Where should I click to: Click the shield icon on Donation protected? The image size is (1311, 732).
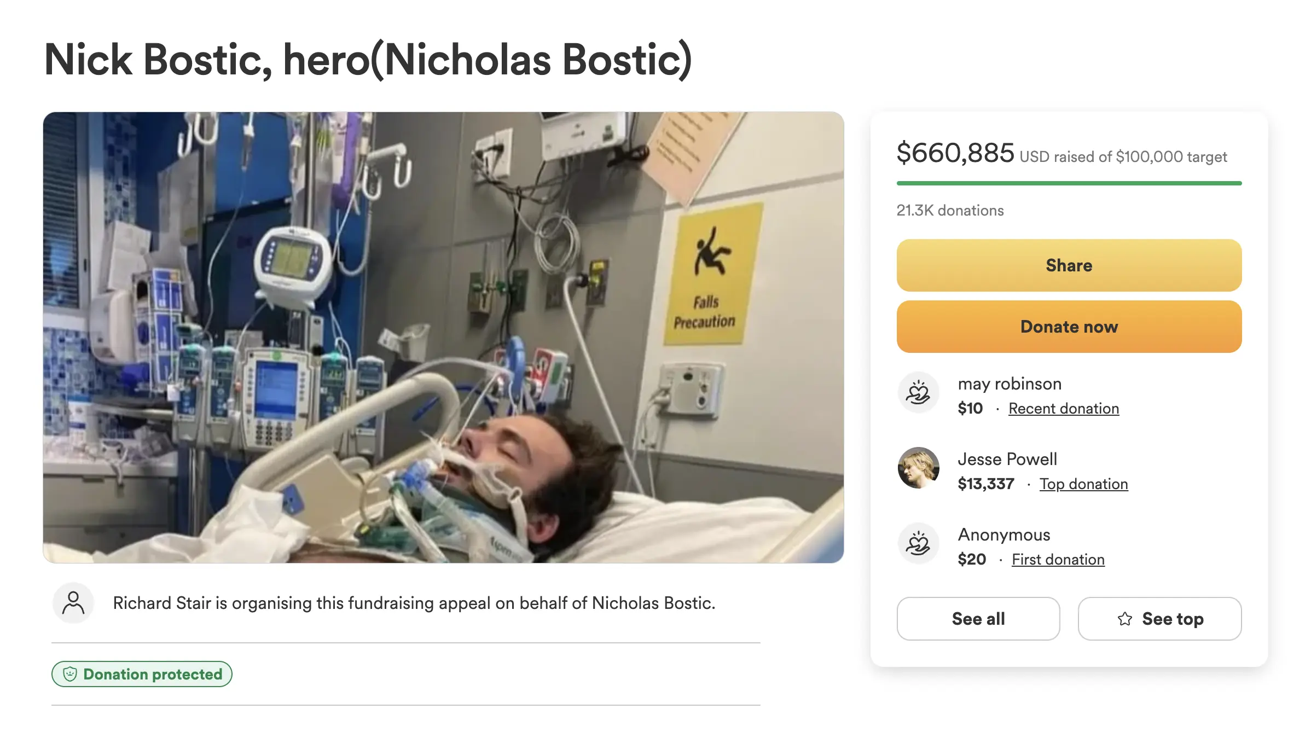70,674
